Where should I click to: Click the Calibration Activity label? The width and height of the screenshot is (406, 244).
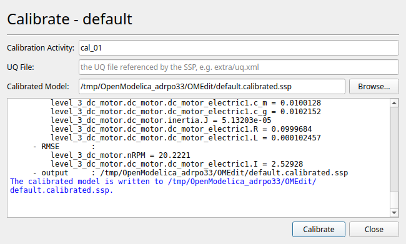click(x=41, y=48)
